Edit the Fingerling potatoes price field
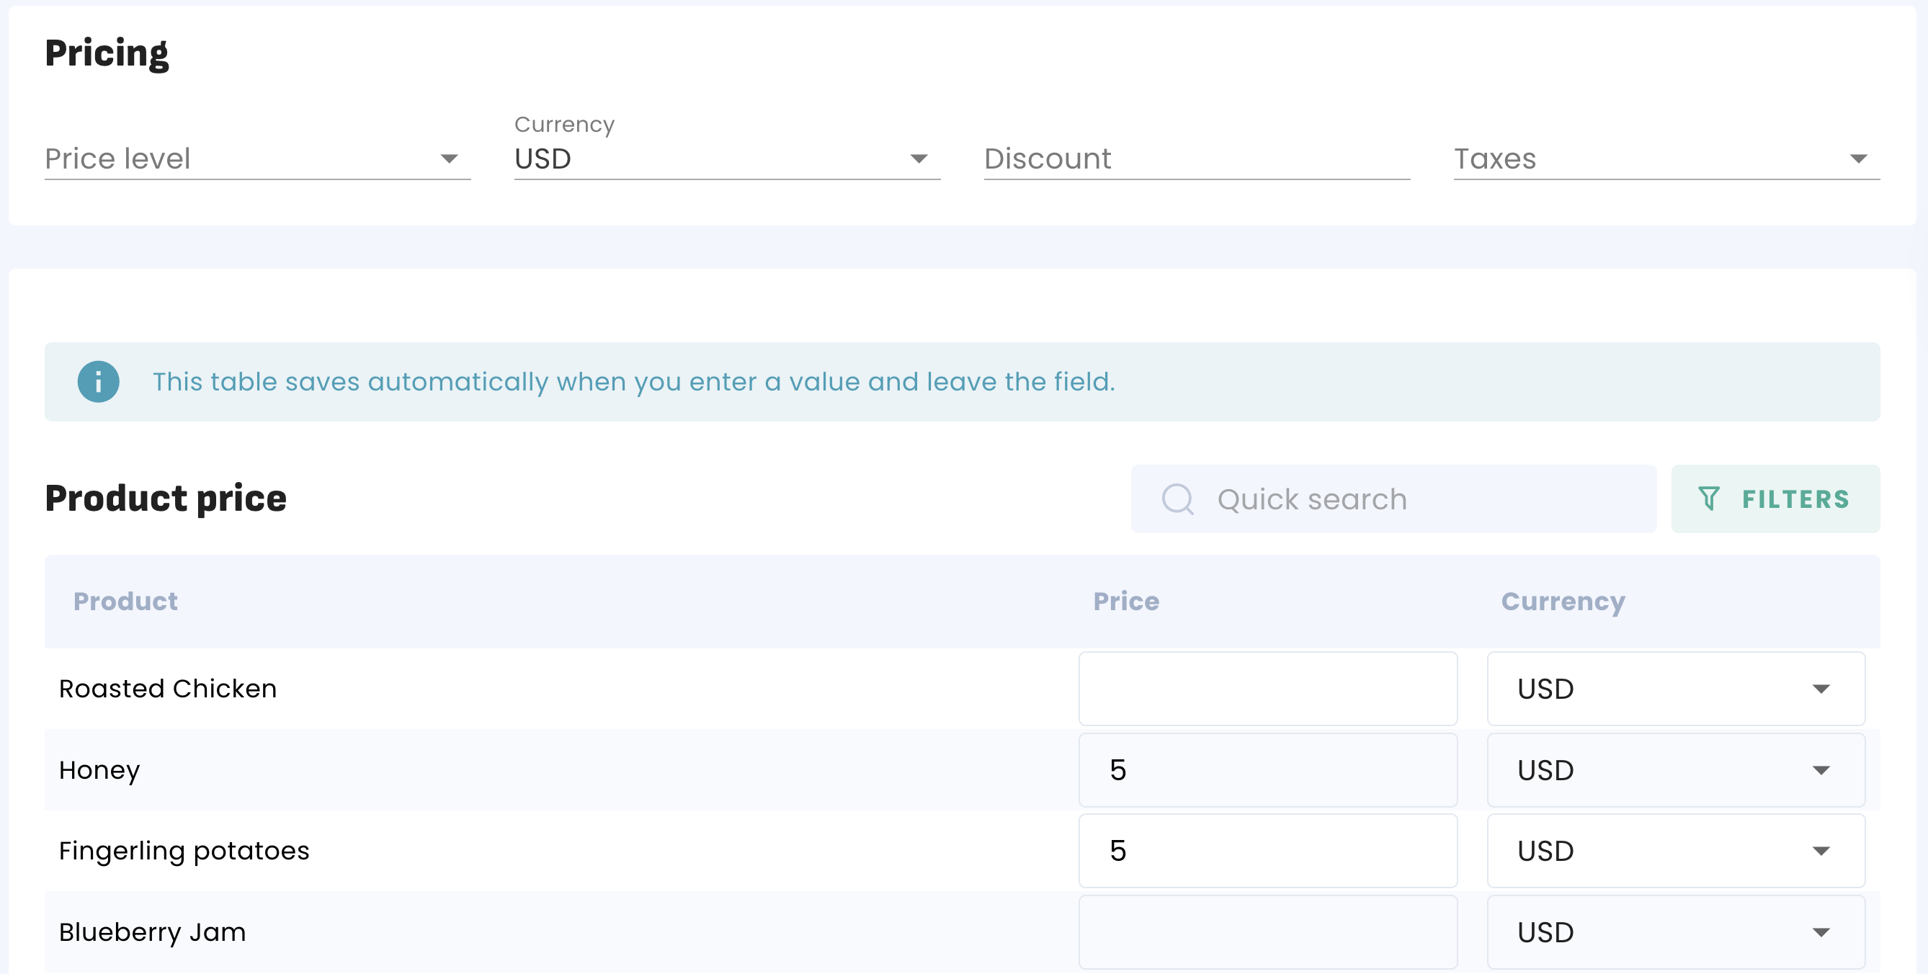Viewport: 1928px width, 974px height. tap(1267, 851)
